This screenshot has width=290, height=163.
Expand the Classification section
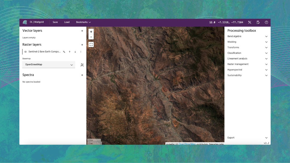248,53
